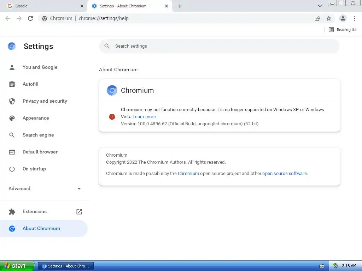Open the Reading list panel
The image size is (362, 271).
[343, 30]
